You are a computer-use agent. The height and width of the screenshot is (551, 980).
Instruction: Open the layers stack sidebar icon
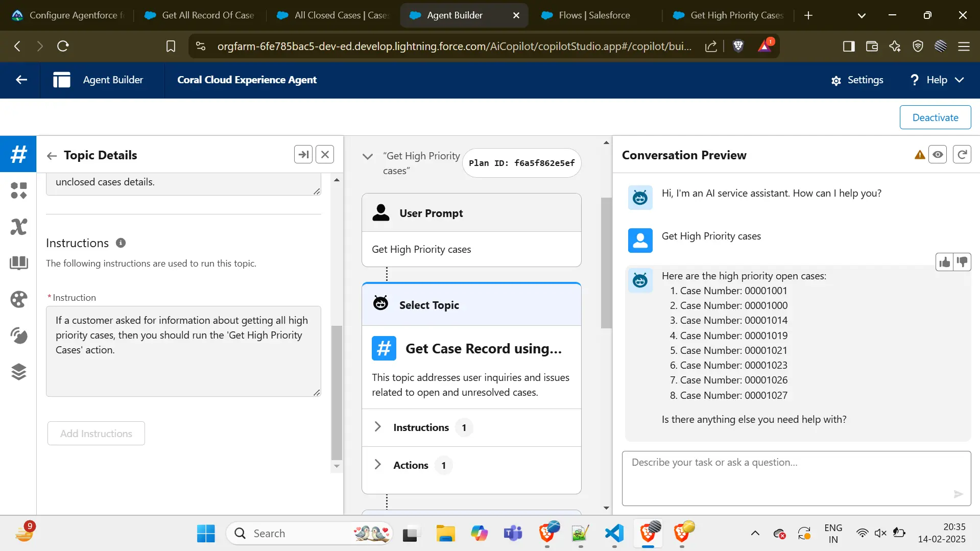(18, 372)
